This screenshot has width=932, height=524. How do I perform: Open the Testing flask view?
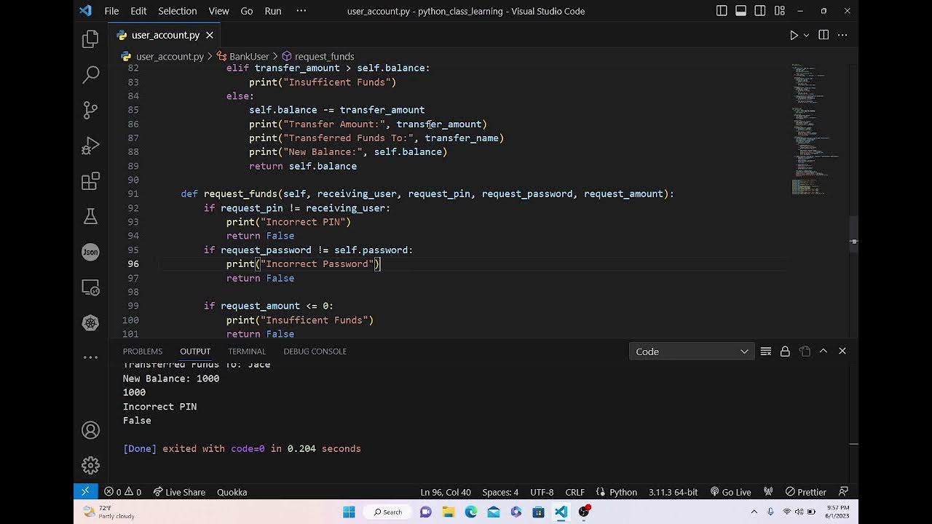coord(90,216)
